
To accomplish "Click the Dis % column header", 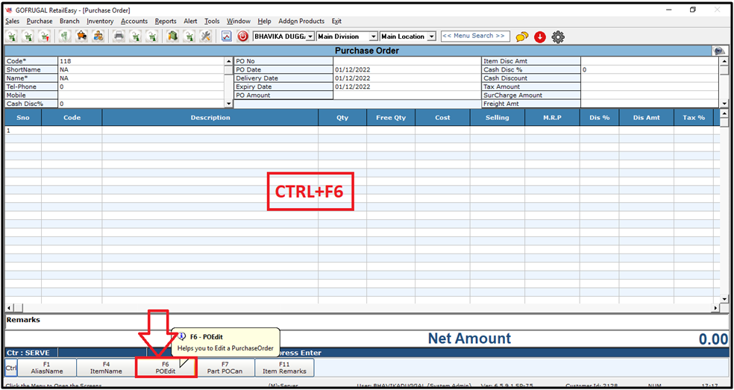I will click(599, 118).
